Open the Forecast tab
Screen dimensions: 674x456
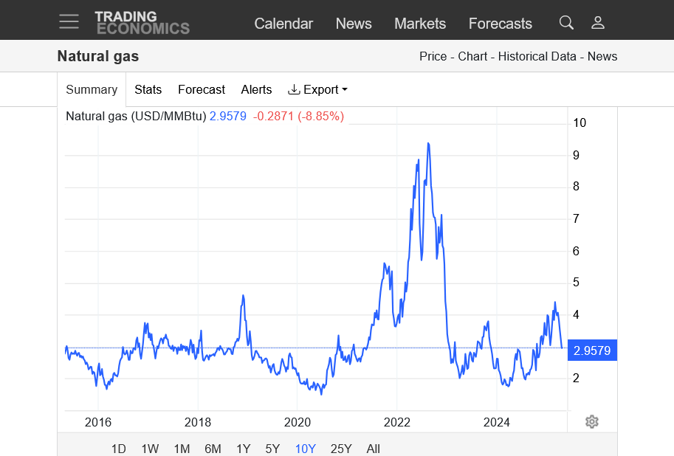coord(201,89)
